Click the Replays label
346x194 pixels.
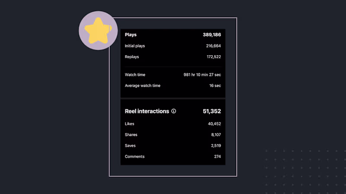click(x=132, y=57)
